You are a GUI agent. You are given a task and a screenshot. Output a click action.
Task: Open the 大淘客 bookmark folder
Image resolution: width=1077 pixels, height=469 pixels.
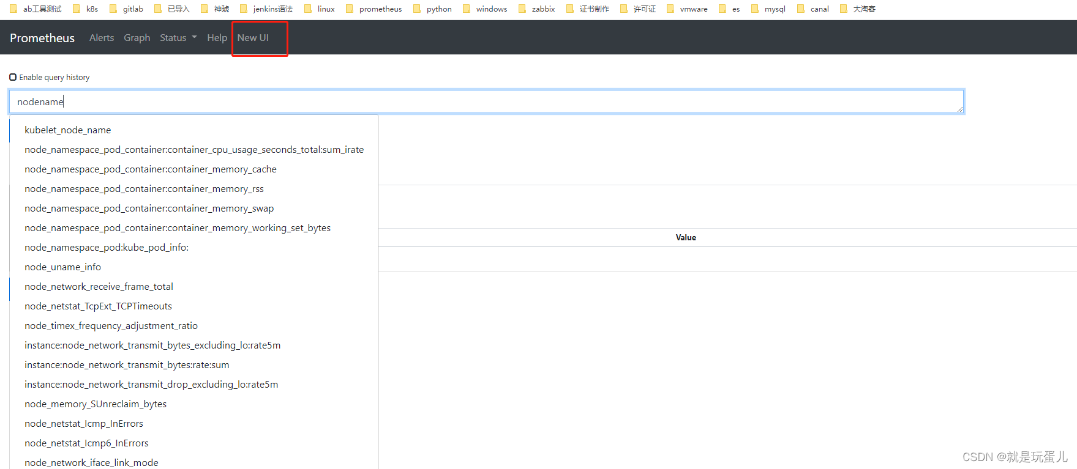(858, 9)
